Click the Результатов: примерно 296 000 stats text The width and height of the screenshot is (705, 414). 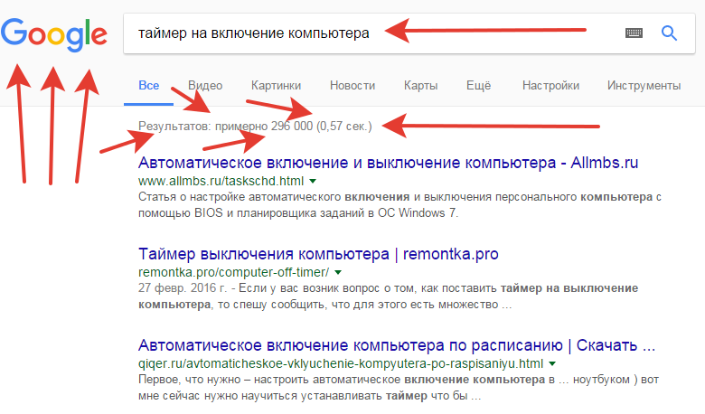click(x=255, y=127)
